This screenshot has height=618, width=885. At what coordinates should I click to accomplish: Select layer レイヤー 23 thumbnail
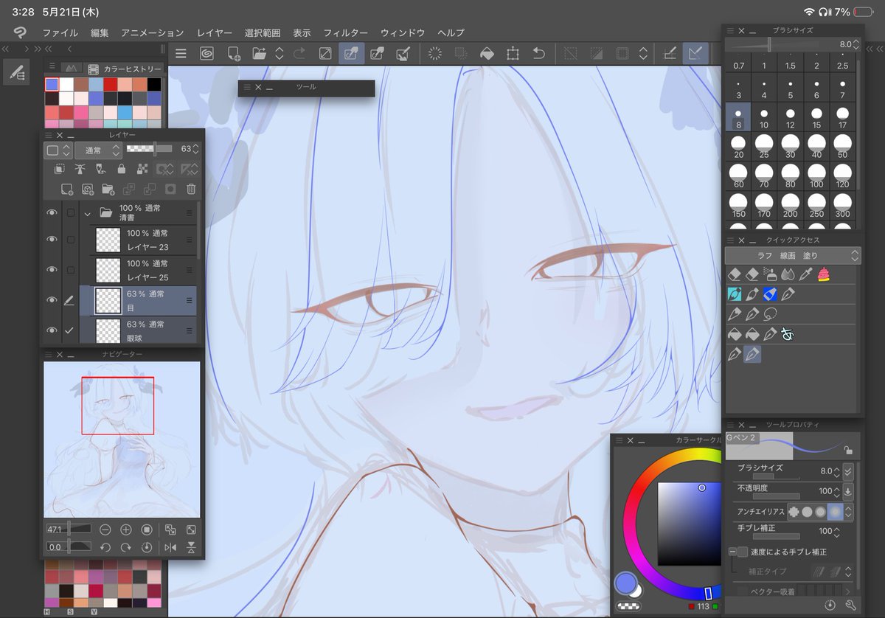[x=109, y=240]
